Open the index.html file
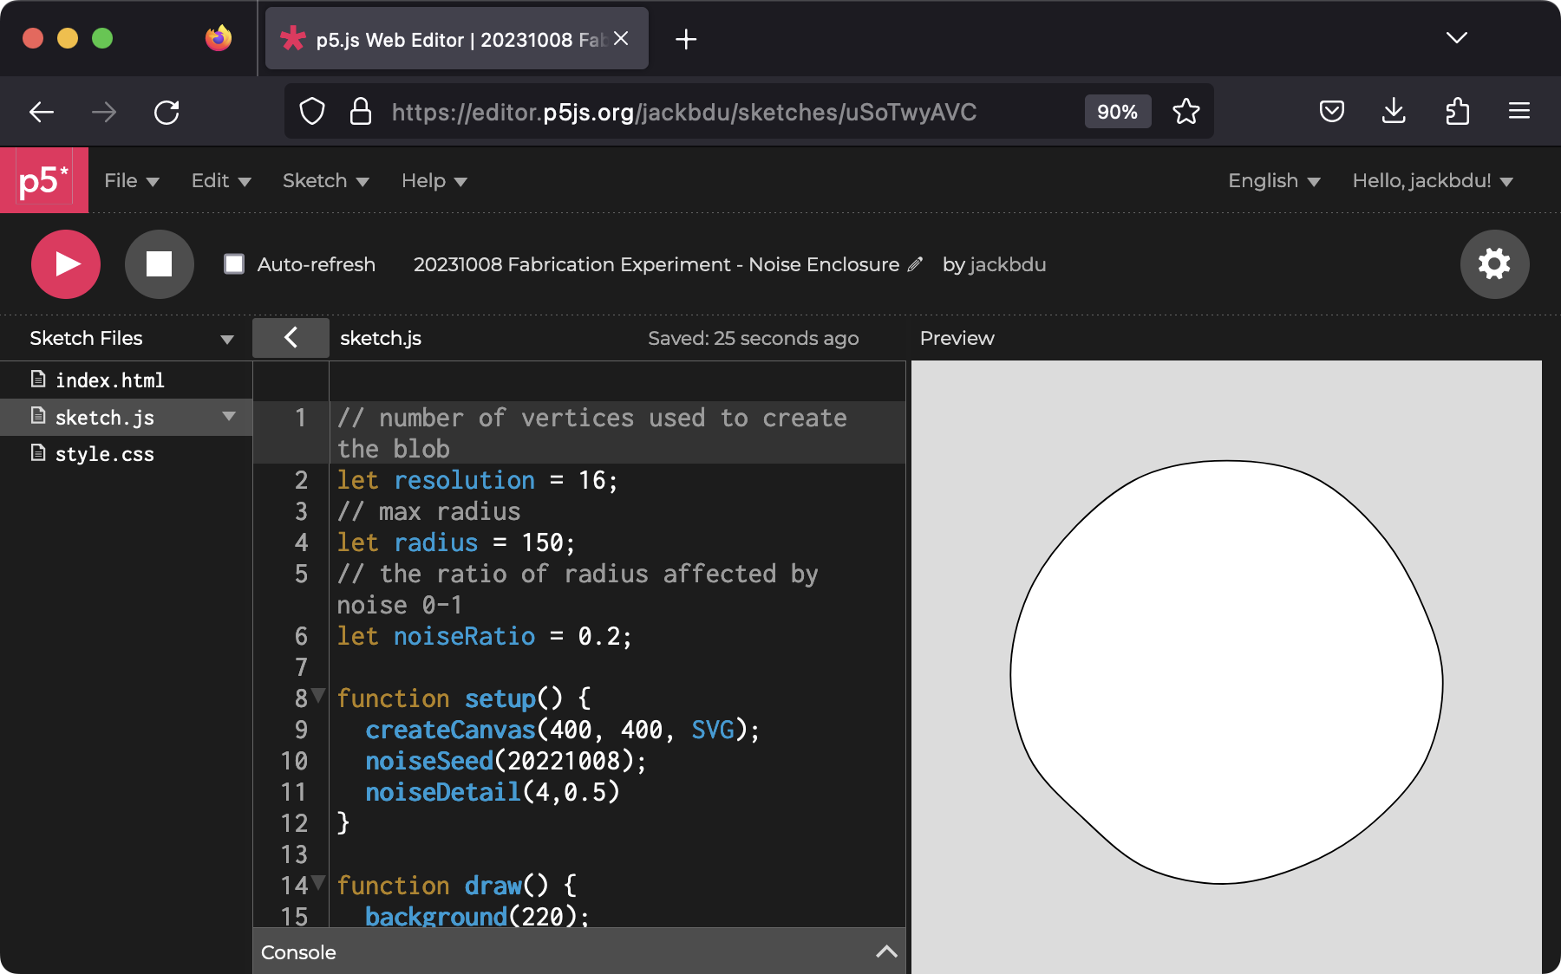 point(109,380)
